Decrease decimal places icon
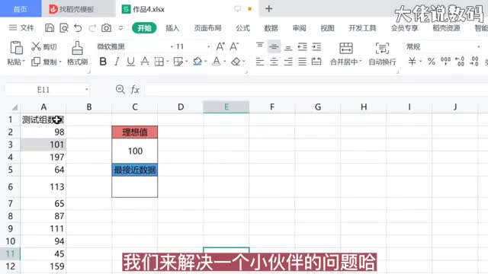 (474, 62)
